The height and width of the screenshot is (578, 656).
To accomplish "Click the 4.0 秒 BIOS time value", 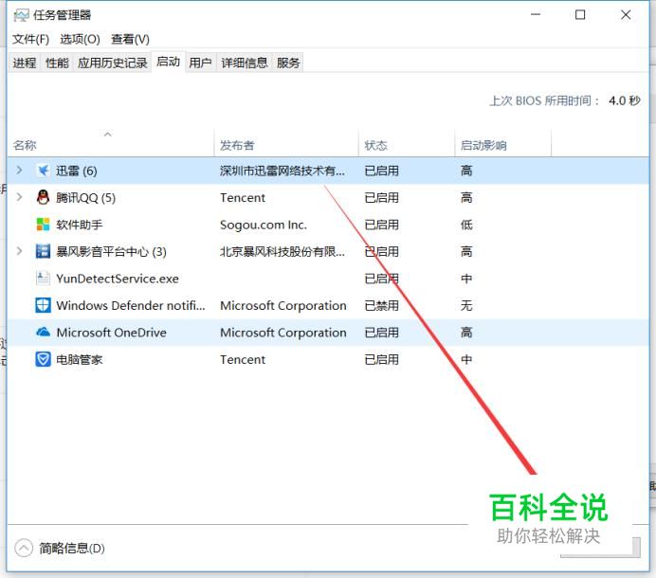I will (625, 100).
